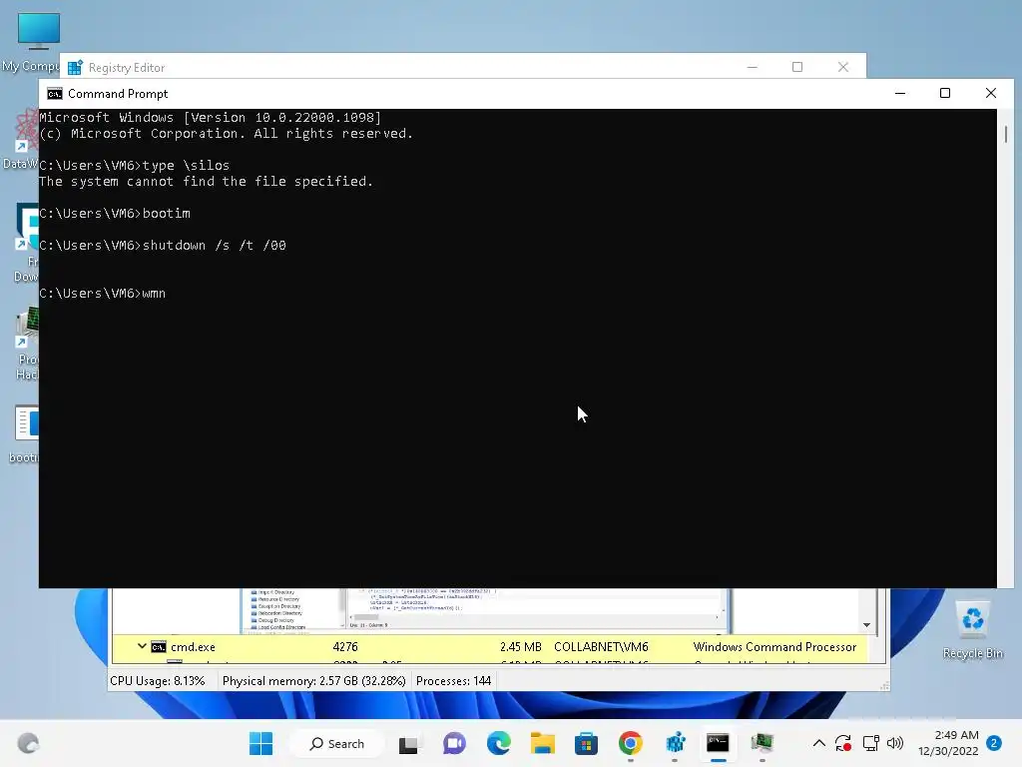The width and height of the screenshot is (1022, 767).
Task: Click CPU Usage status bar entry
Action: coord(157,681)
